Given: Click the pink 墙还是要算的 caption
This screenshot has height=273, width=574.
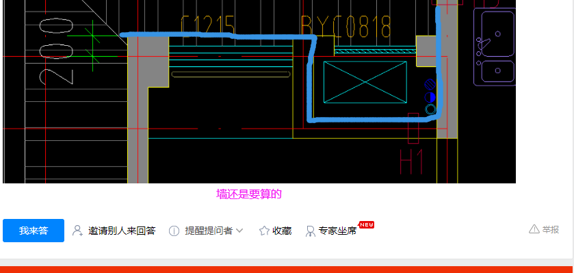Looking at the screenshot, I should point(249,194).
